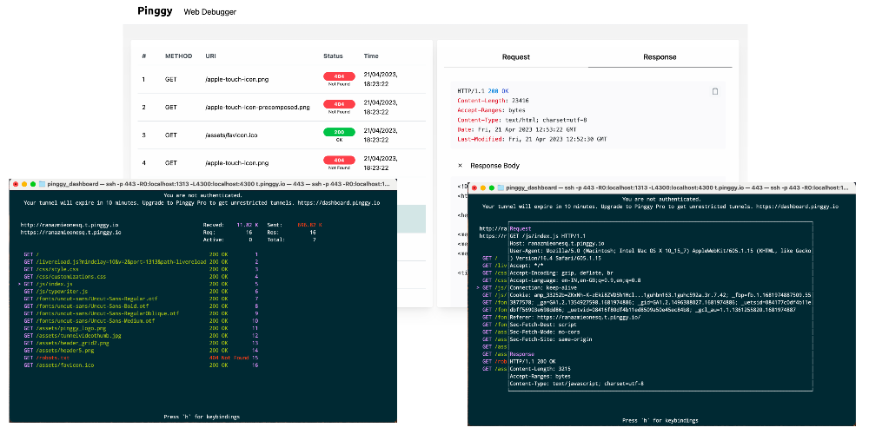
Task: Click the Request heading in right terminal
Action: pos(520,228)
